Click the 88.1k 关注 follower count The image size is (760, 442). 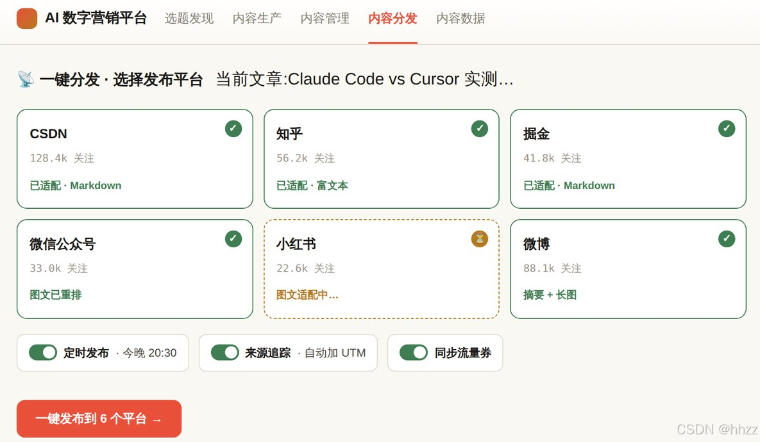point(552,268)
